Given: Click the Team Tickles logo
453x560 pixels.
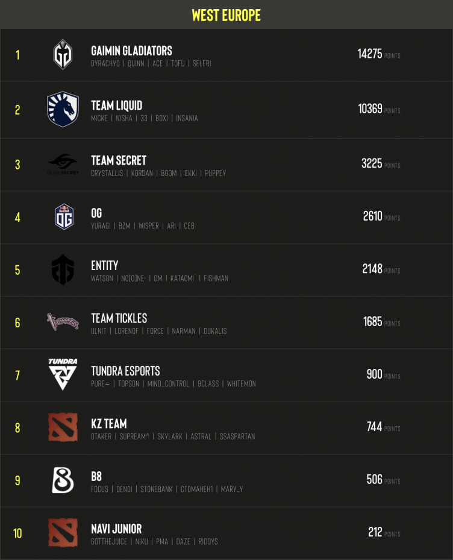Looking at the screenshot, I should point(63,322).
